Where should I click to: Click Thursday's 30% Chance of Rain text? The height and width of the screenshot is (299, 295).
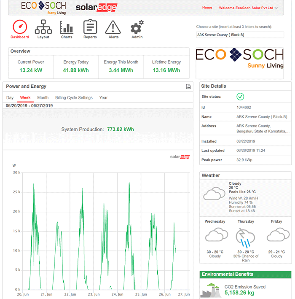[x=246, y=258]
